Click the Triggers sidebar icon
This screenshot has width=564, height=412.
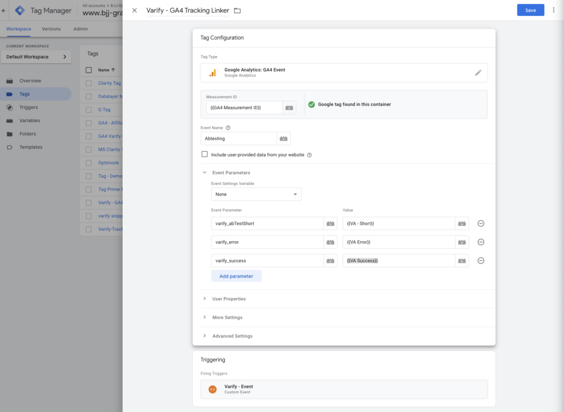click(10, 107)
